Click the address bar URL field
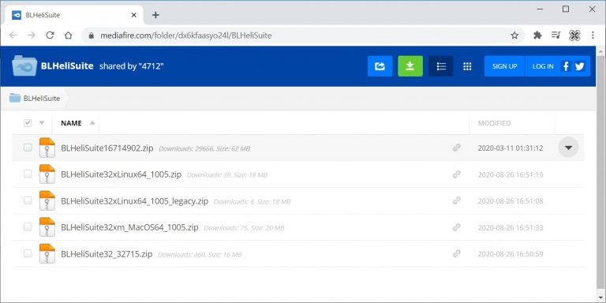The height and width of the screenshot is (303, 606). tap(303, 36)
